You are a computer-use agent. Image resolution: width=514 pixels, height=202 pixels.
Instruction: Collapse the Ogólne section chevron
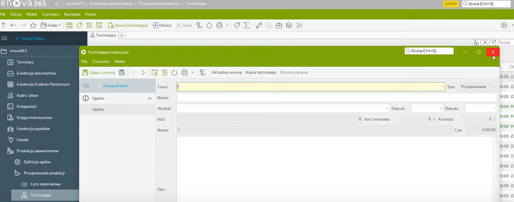[x=150, y=98]
